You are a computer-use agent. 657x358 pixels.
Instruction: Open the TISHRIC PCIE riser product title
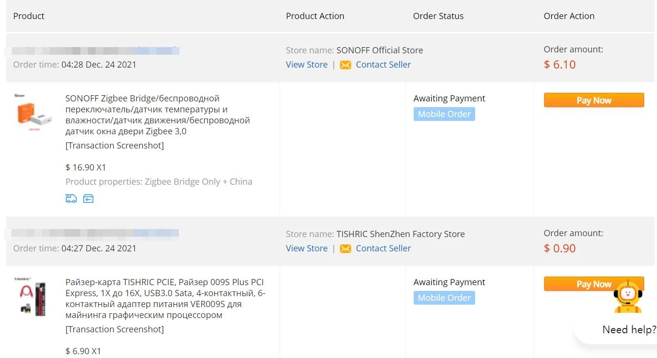(x=165, y=298)
